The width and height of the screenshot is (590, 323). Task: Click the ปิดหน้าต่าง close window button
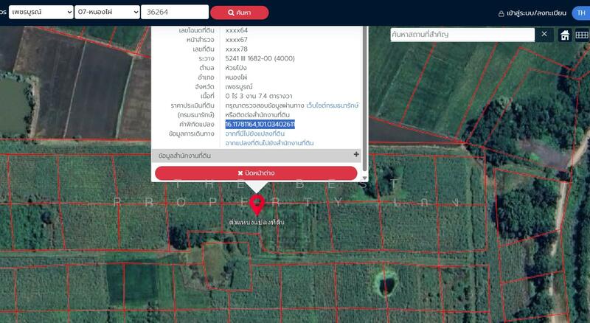[255, 173]
